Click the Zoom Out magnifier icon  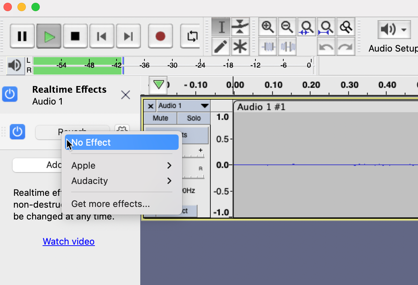(287, 27)
